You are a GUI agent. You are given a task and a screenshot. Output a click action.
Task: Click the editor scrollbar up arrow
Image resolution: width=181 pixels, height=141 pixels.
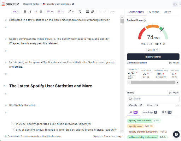(x=122, y=18)
